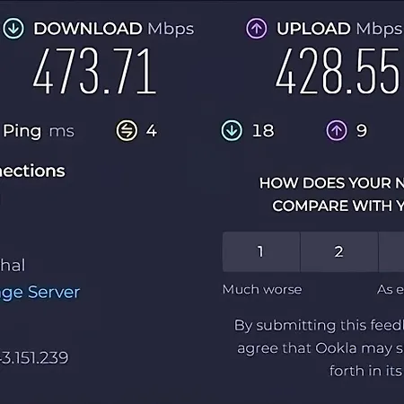Click the Much worse rating label
Viewport: 404px width, 404px height.
[262, 289]
